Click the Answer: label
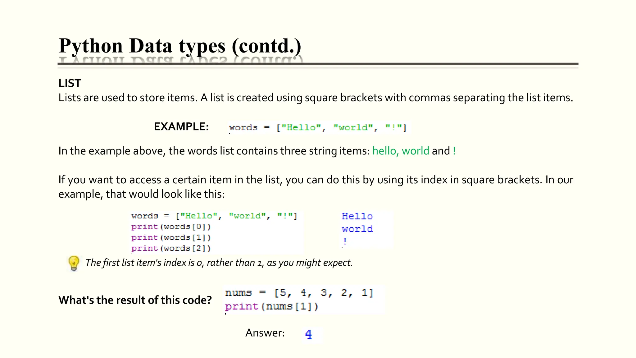This screenshot has width=636, height=358. 265,333
